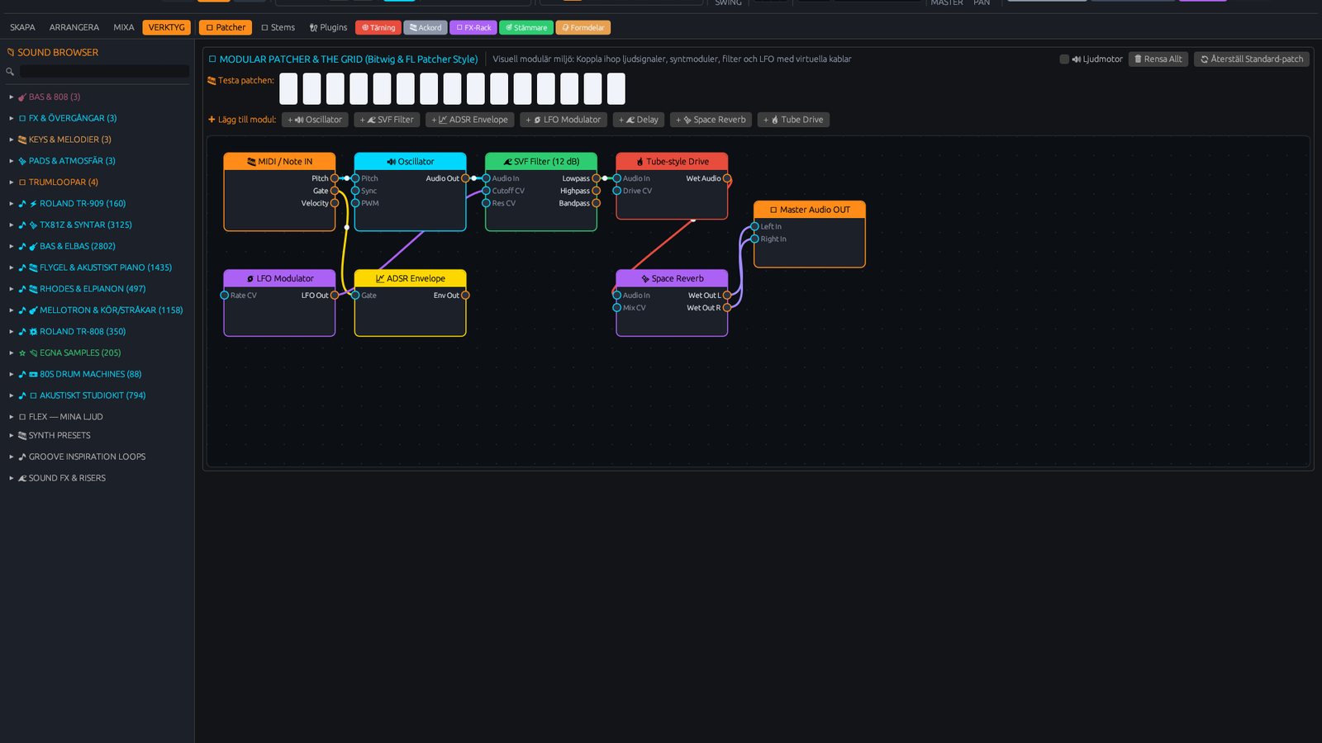Click the keyboard icon beside KEYS & MELODIER
This screenshot has width=1322, height=743.
(22, 140)
